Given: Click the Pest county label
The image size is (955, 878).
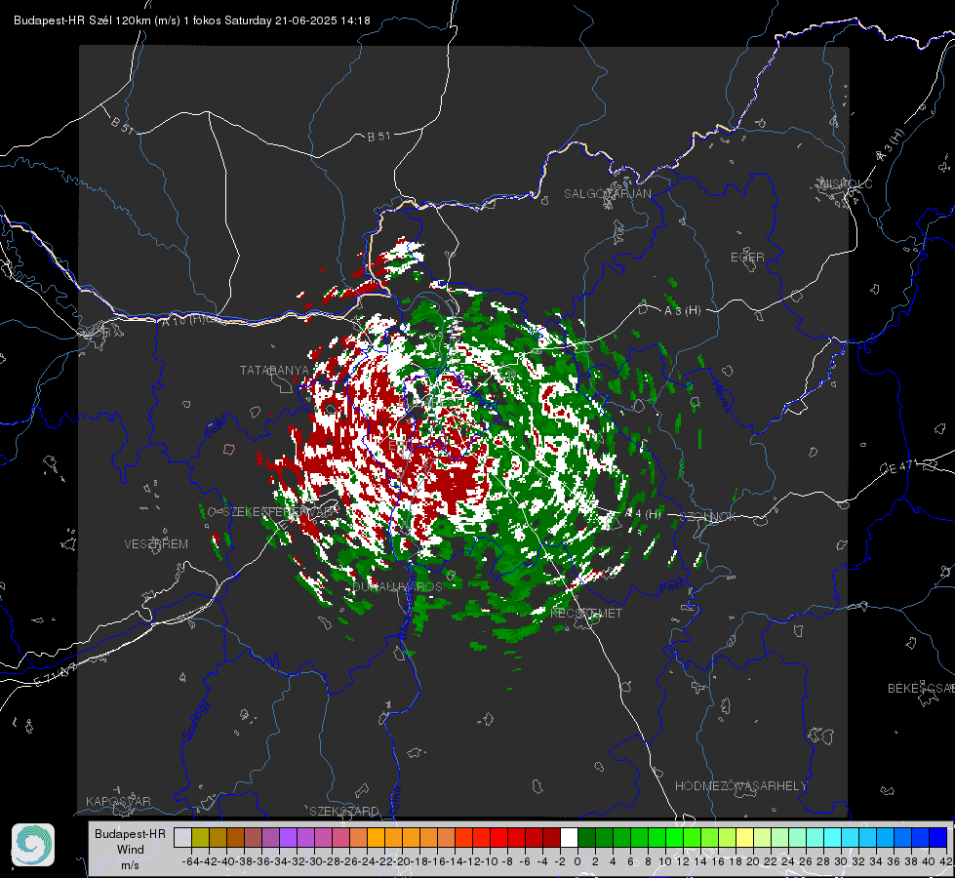Looking at the screenshot, I should pyautogui.click(x=672, y=586).
